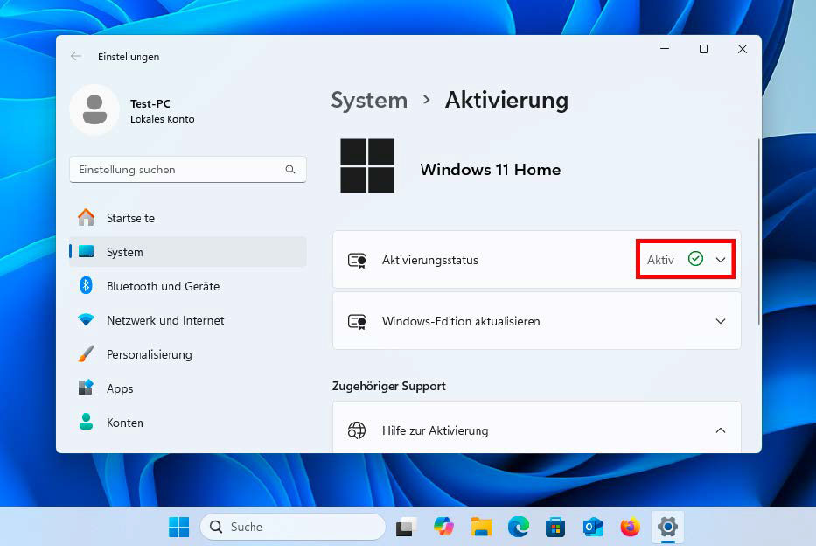Expand Windows-Edition aktualisieren chevron
The width and height of the screenshot is (816, 546).
click(721, 321)
